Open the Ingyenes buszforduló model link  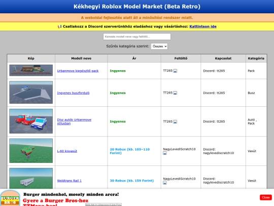(x=73, y=93)
